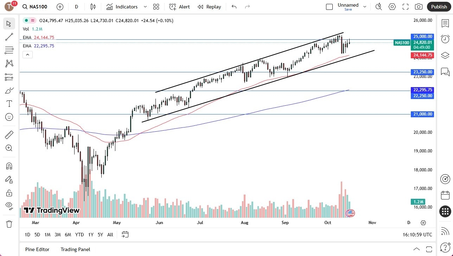
Task: Lock all drawings on the chart
Action: click(9, 192)
